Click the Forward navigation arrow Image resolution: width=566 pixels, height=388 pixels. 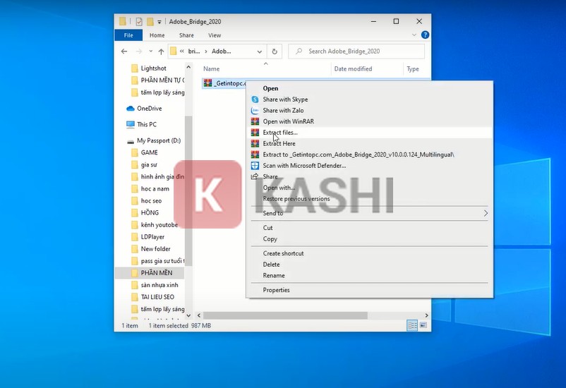pos(139,51)
